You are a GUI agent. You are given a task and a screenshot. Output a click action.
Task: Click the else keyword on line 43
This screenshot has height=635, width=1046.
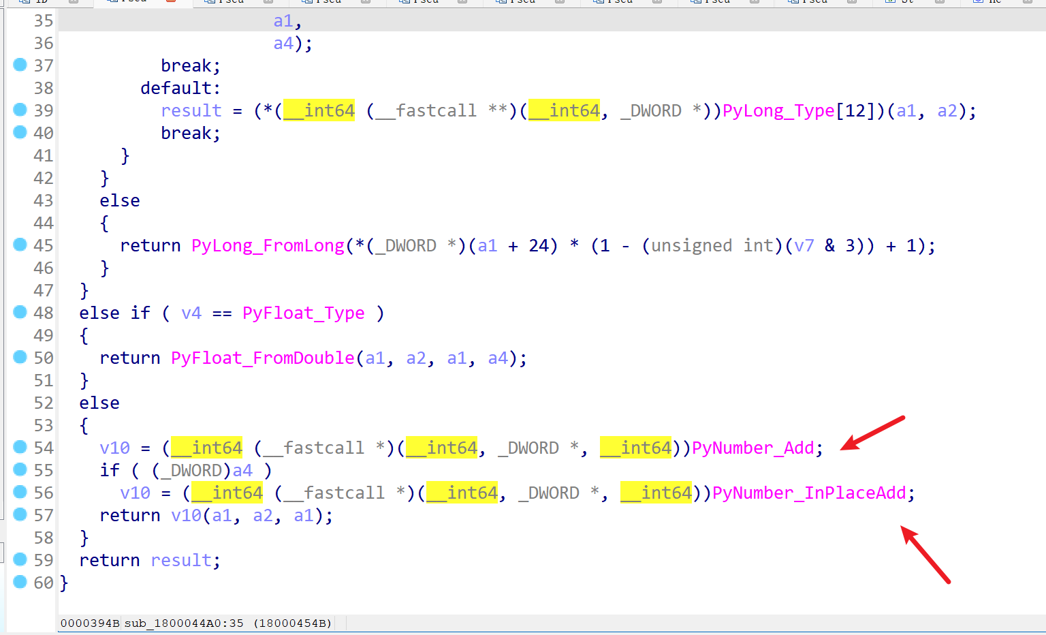point(120,200)
